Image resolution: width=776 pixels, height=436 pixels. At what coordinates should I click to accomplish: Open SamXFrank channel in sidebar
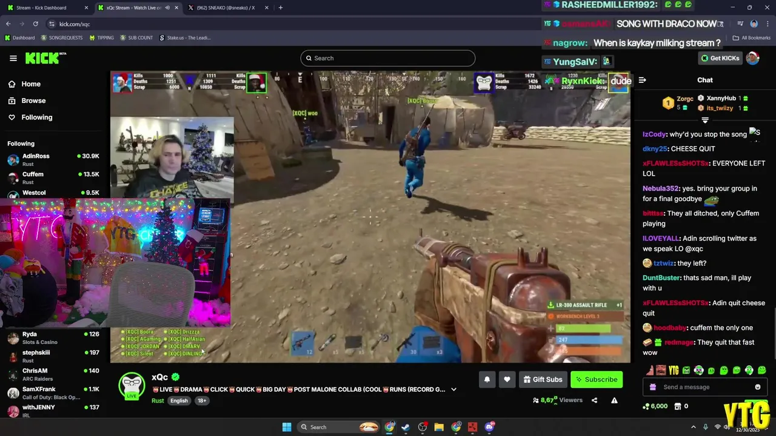53,393
